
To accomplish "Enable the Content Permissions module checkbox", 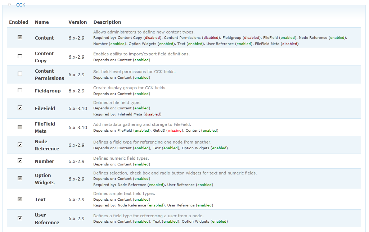I will [x=20, y=74].
